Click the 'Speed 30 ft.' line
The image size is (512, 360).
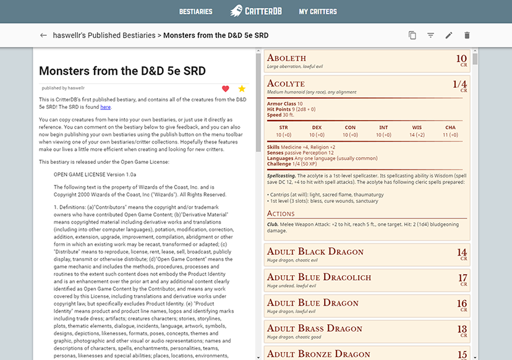coord(281,114)
